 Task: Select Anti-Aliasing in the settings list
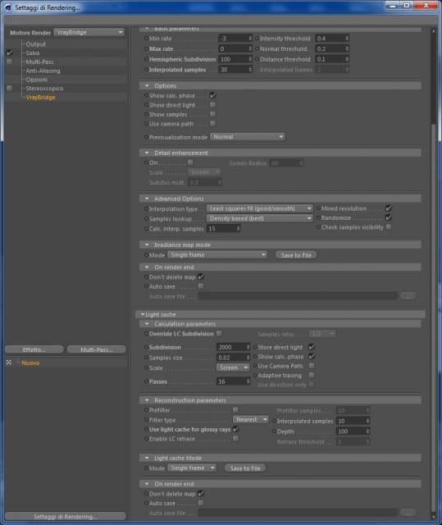(43, 71)
